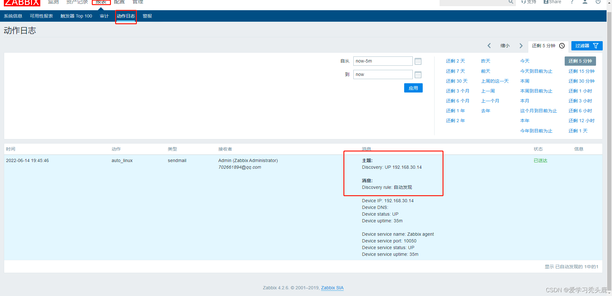Open the Configuration menu
612x296 pixels.
[x=119, y=2]
